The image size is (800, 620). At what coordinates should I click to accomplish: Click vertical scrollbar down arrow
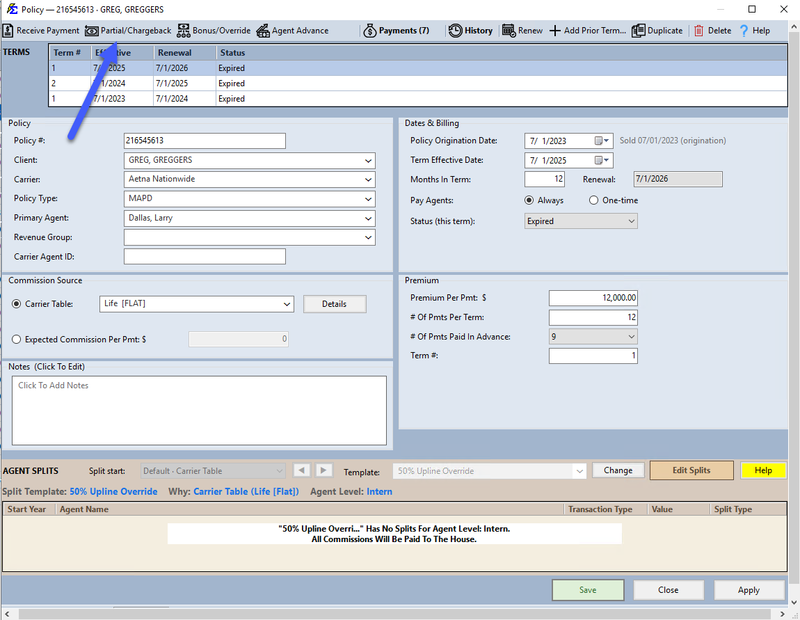click(x=794, y=603)
